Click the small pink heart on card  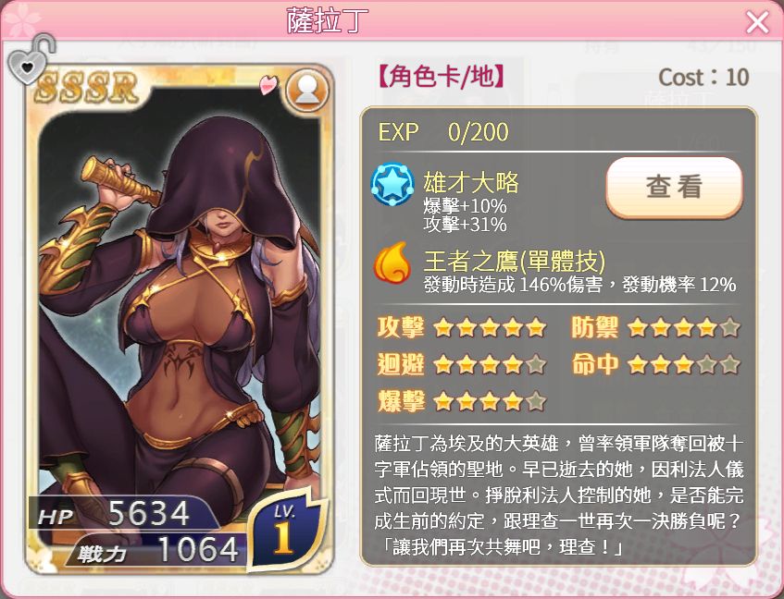tap(268, 85)
